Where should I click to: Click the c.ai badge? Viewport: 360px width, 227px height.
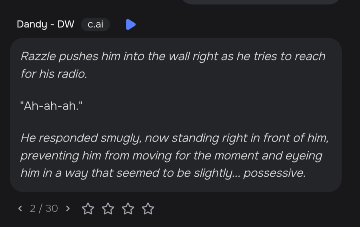click(x=95, y=24)
